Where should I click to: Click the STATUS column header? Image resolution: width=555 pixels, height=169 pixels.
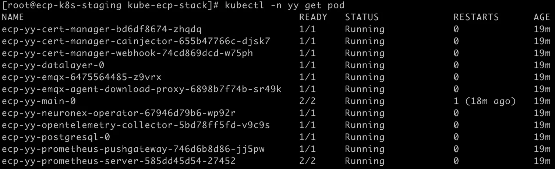pyautogui.click(x=361, y=17)
